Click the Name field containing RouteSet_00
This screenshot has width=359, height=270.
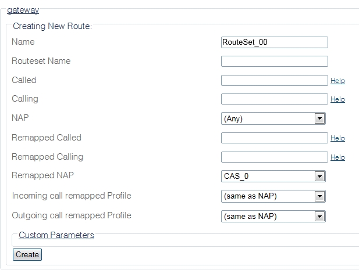[274, 42]
